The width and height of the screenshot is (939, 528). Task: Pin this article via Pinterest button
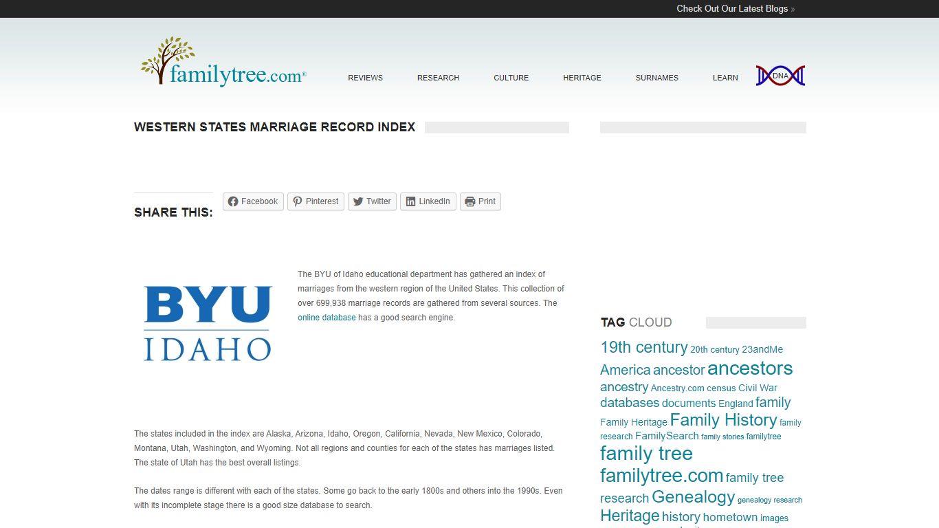click(x=316, y=201)
